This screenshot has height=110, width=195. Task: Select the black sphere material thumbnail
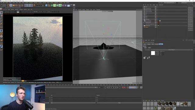click(x=171, y=103)
